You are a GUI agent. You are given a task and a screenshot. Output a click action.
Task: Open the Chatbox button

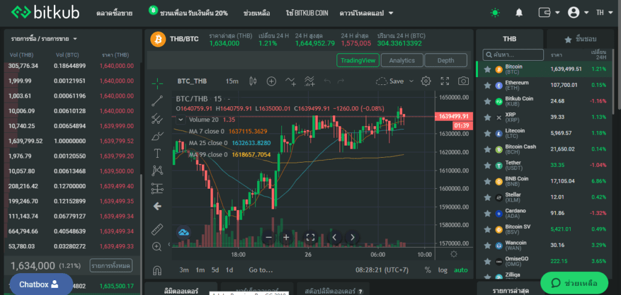(x=41, y=284)
